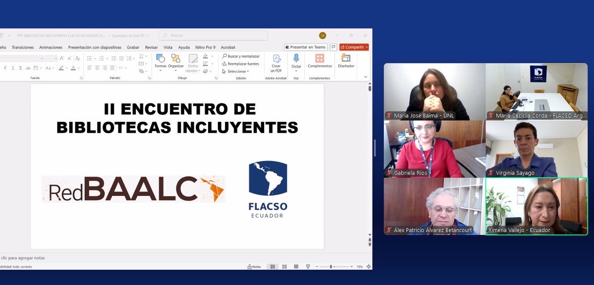Open the Acrobat tab

(228, 47)
